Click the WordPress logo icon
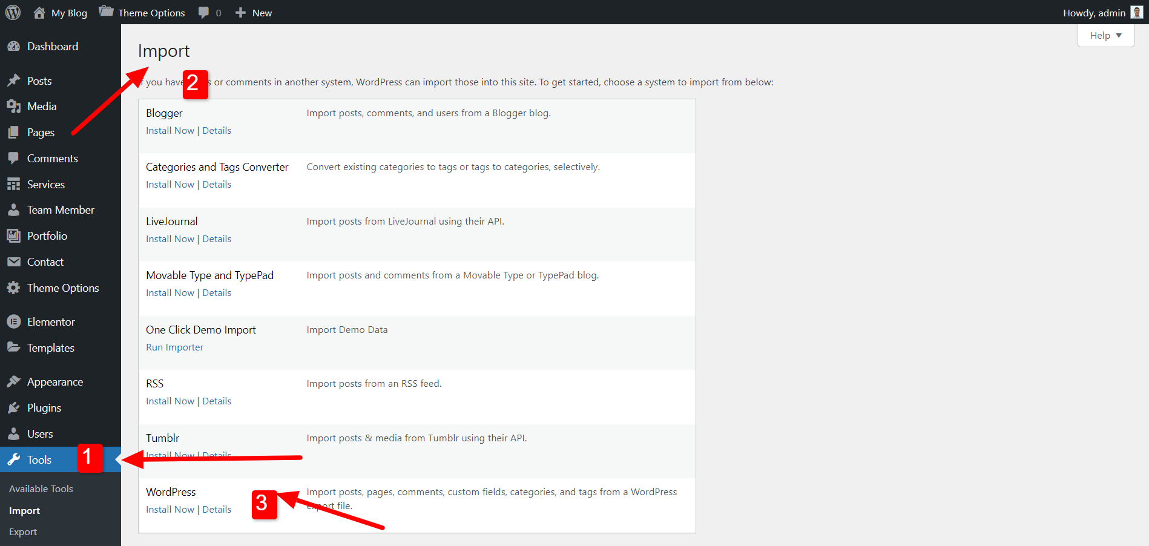 pos(13,13)
